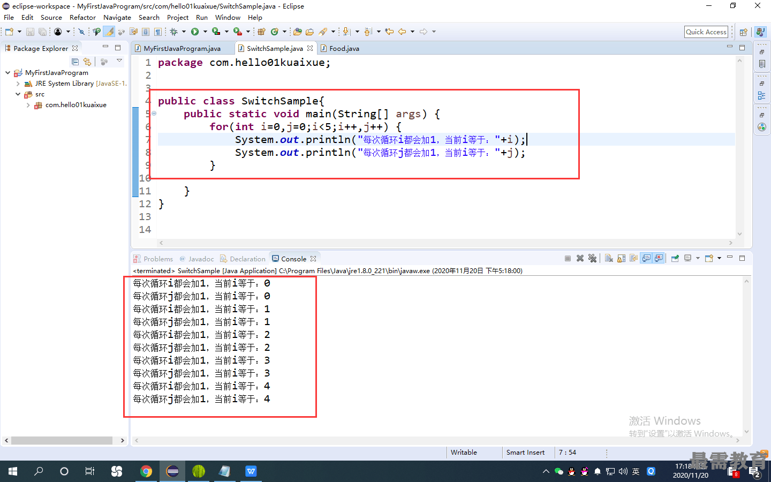Toggle Block Selection Mode button

tap(145, 32)
